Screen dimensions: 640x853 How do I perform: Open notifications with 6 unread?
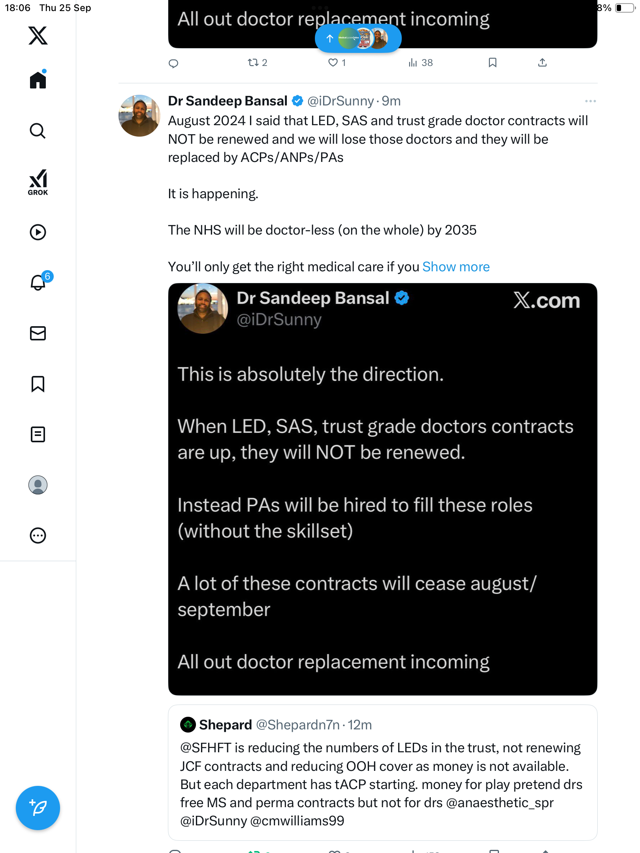(38, 282)
